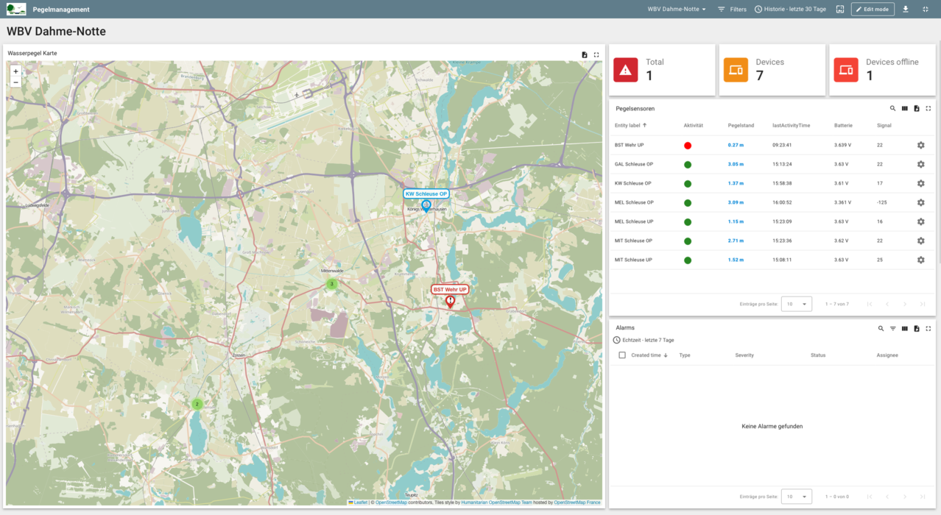Click the Edit mode button

(873, 10)
